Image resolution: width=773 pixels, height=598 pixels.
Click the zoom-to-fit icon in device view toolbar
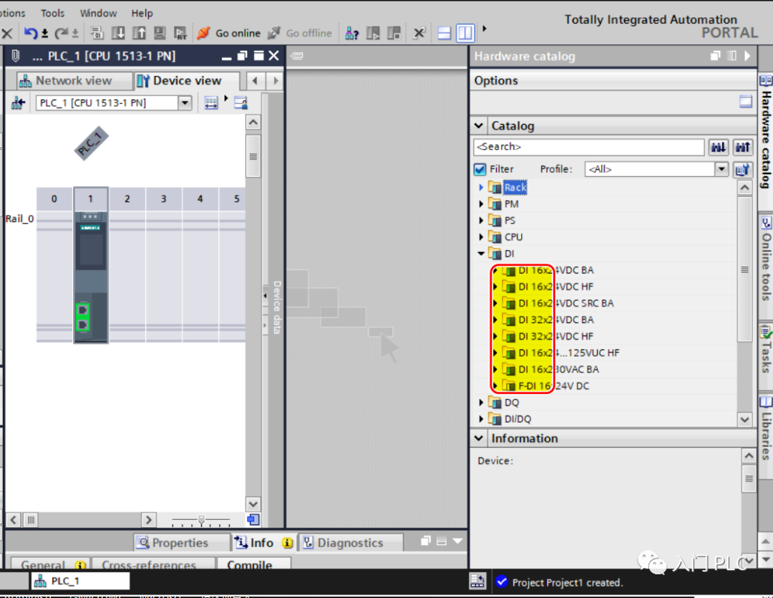211,102
